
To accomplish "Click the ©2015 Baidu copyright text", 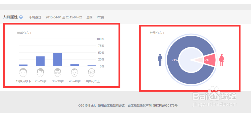I will click(87, 105).
